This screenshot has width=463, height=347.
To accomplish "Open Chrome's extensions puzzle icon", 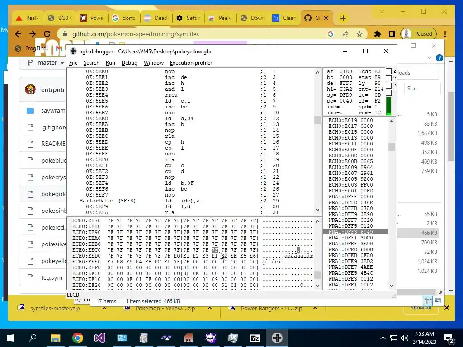I will (x=378, y=34).
